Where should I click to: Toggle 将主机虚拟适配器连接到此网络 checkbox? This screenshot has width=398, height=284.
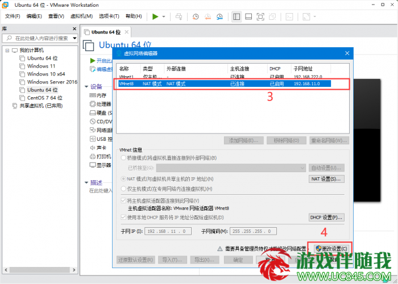[123, 201]
